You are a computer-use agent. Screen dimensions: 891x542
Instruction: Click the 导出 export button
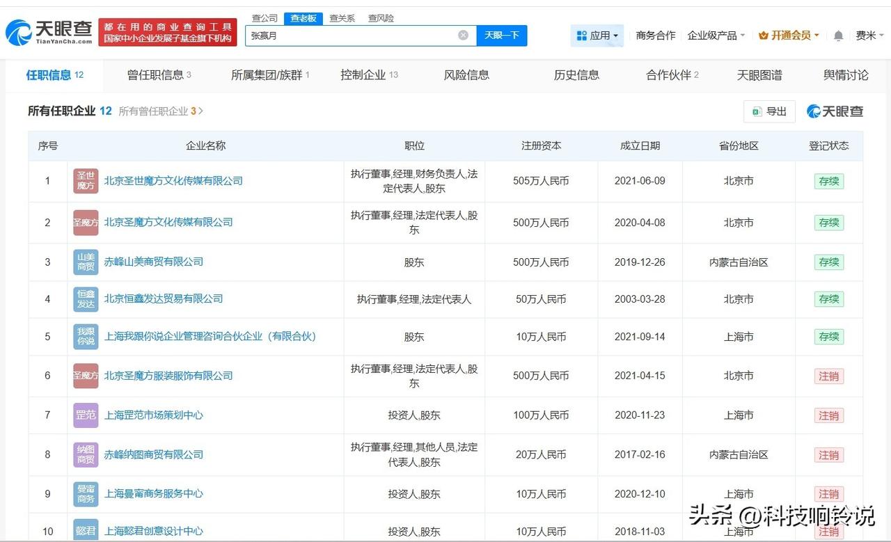[x=769, y=111]
